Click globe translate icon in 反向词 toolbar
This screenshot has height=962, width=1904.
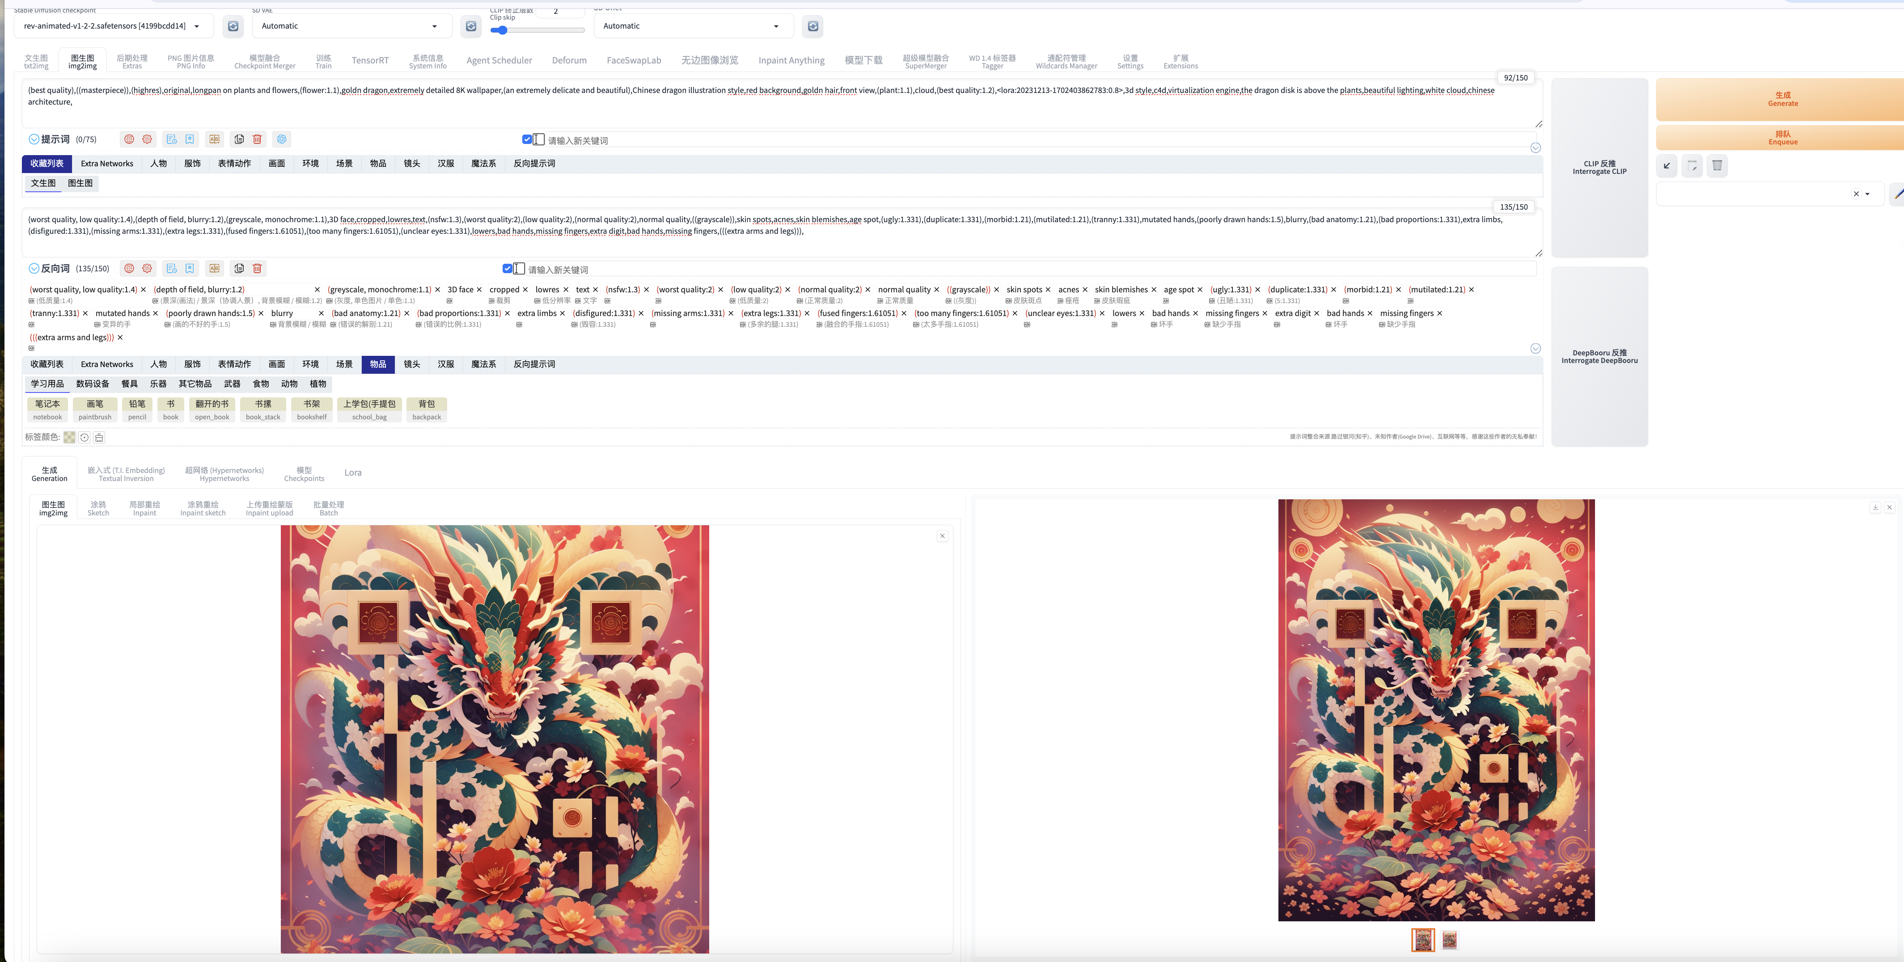(129, 268)
